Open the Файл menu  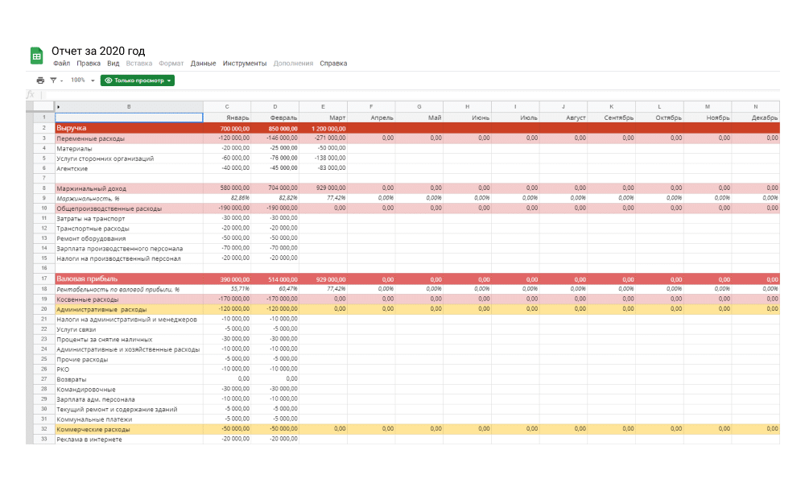[x=62, y=63]
